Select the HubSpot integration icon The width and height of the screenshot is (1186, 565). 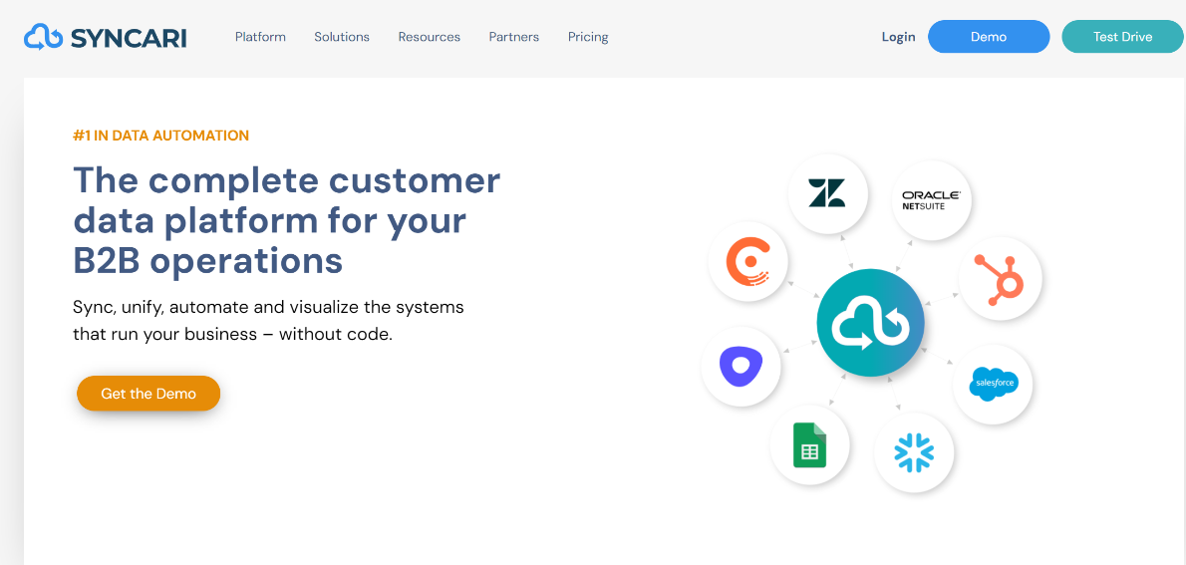click(x=1001, y=278)
